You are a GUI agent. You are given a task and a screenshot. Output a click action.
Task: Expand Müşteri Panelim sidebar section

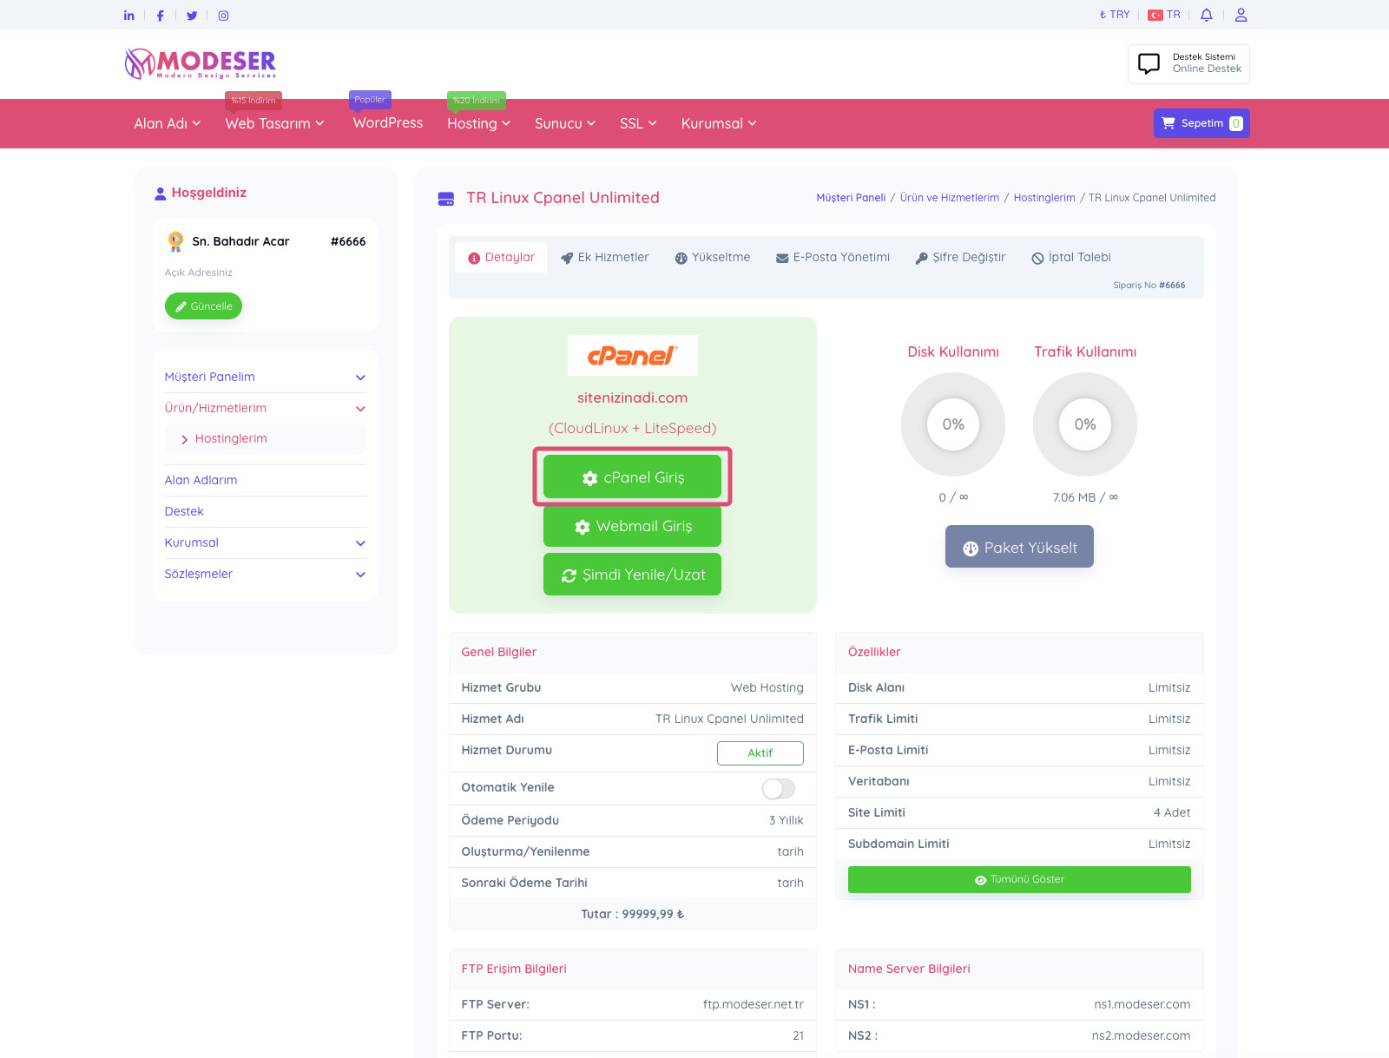pyautogui.click(x=266, y=377)
